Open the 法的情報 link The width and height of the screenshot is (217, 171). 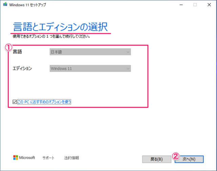click(x=71, y=158)
